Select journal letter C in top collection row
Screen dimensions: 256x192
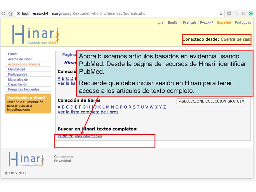[x=67, y=78]
